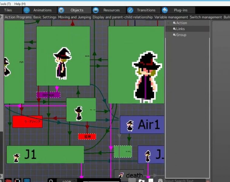Select the small witch node above red dashed box
Screen dimensions: 230x182
click(81, 110)
